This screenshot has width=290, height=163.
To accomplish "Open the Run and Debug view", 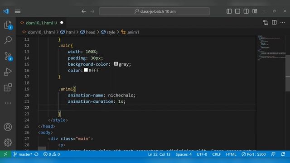I will [x=8, y=72].
